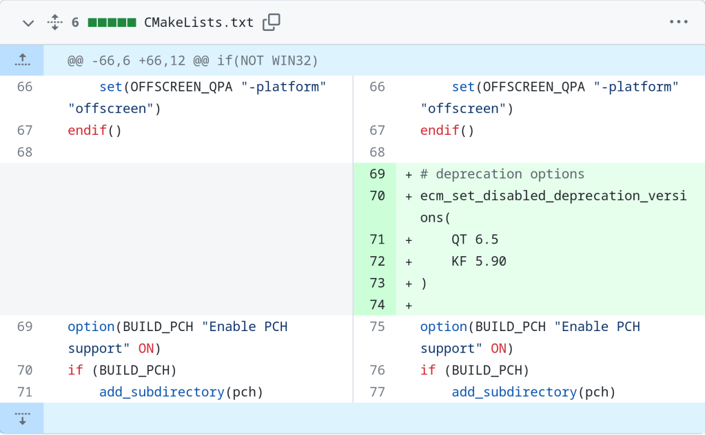Click added line number 70
This screenshot has height=435, width=705.
[377, 196]
